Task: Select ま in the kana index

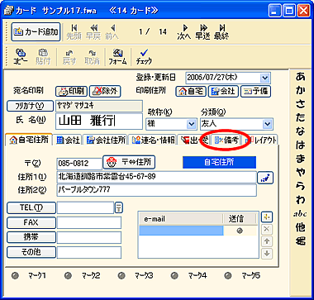Action: click(301, 160)
